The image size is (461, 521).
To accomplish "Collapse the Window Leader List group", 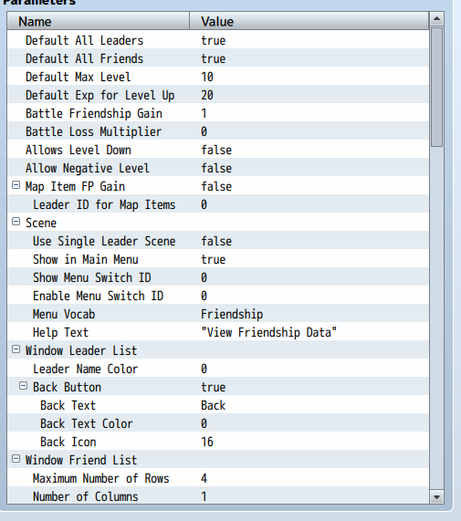I will (x=16, y=349).
